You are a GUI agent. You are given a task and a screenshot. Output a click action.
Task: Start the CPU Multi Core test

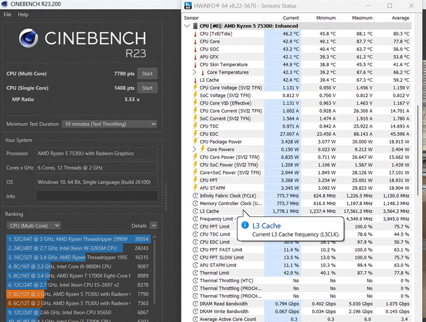click(x=147, y=74)
